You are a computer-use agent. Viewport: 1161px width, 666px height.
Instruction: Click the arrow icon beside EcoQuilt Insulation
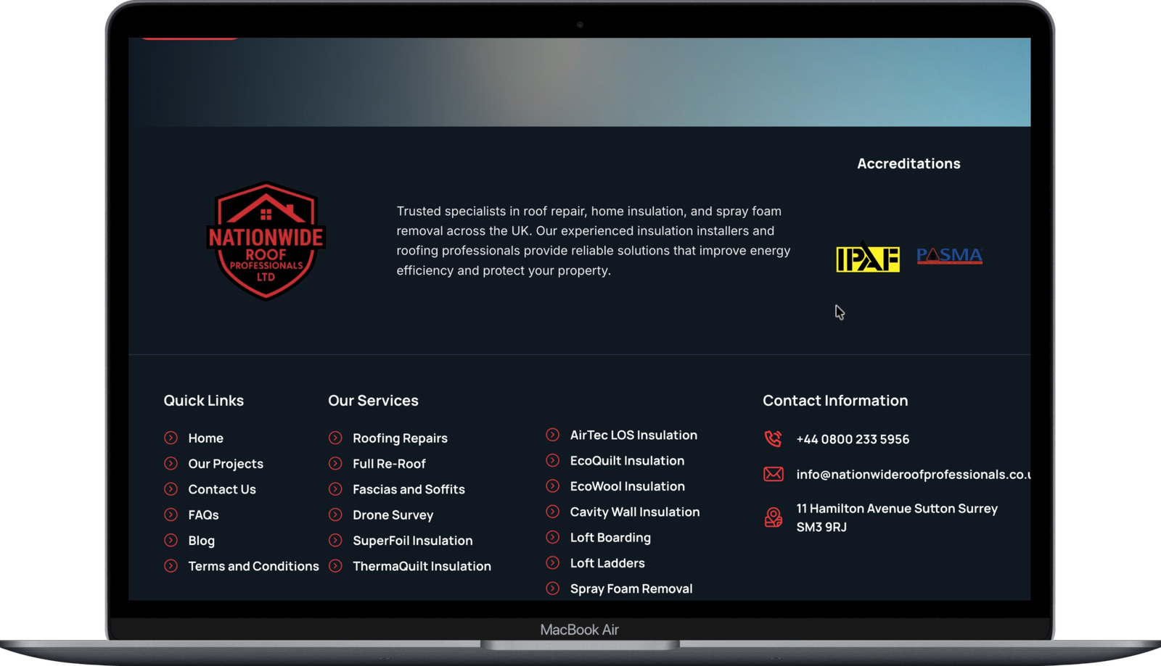point(553,460)
